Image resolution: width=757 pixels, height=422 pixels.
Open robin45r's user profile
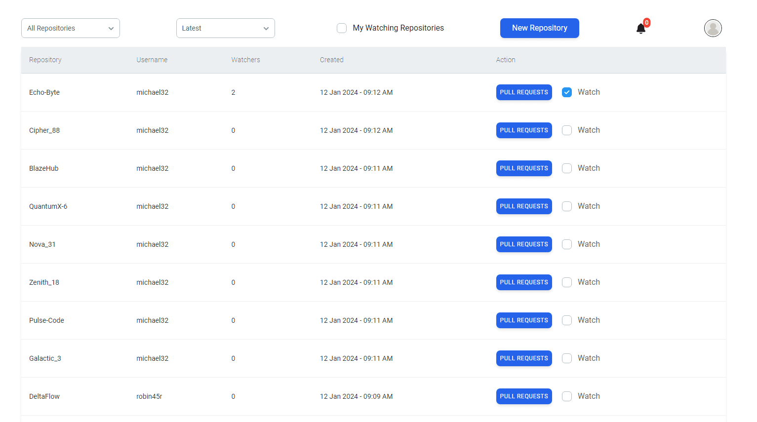tap(148, 396)
